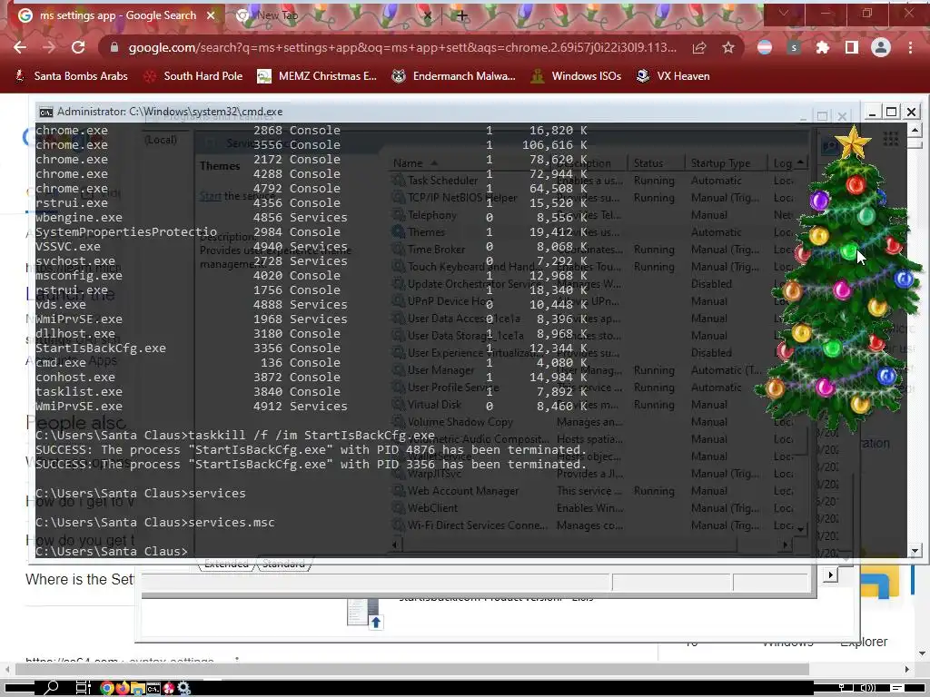Viewport: 930px width, 697px height.
Task: Switch to the Extended tab in Services
Action: pos(226,564)
